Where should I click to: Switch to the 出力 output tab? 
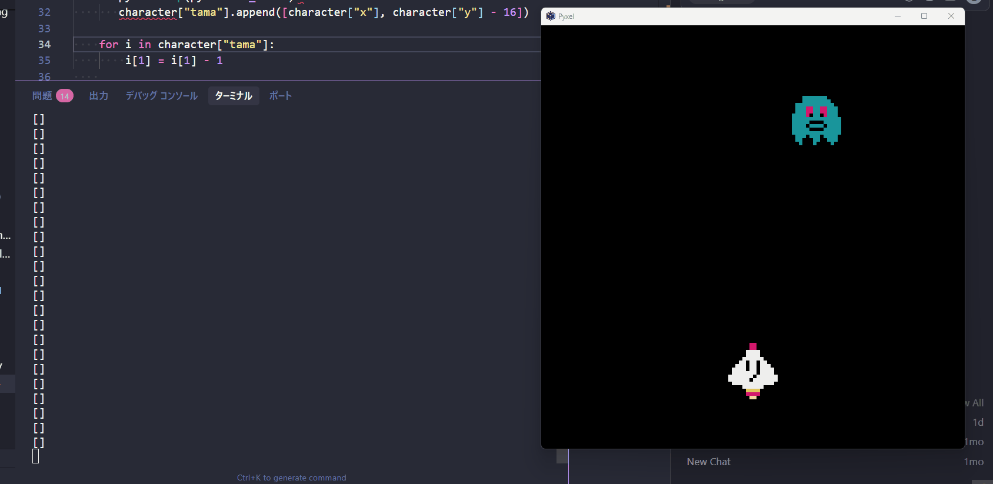pos(99,96)
